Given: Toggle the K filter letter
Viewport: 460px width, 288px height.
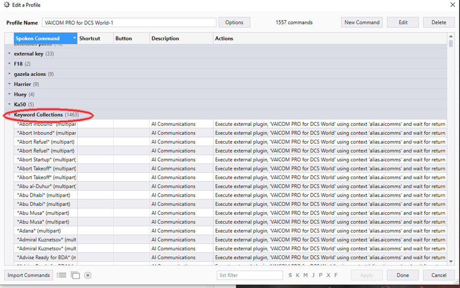Looking at the screenshot, I should (x=298, y=275).
